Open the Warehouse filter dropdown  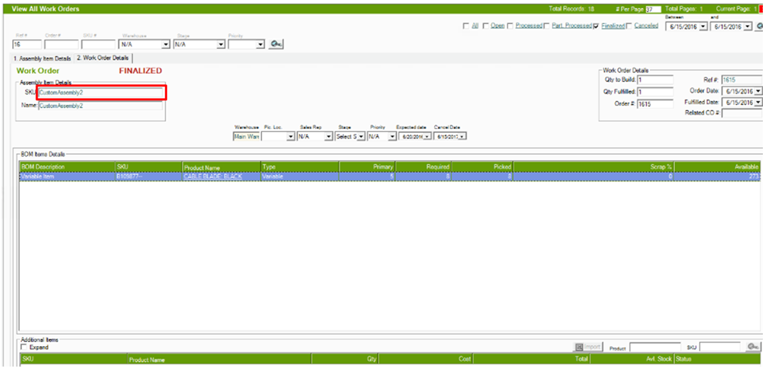[x=166, y=44]
